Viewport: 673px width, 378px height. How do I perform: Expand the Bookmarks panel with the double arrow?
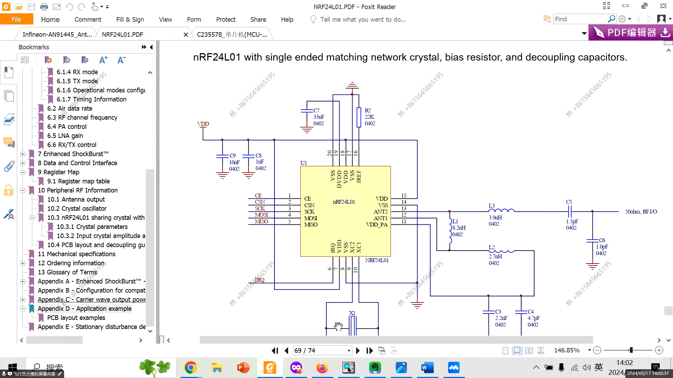coord(144,47)
